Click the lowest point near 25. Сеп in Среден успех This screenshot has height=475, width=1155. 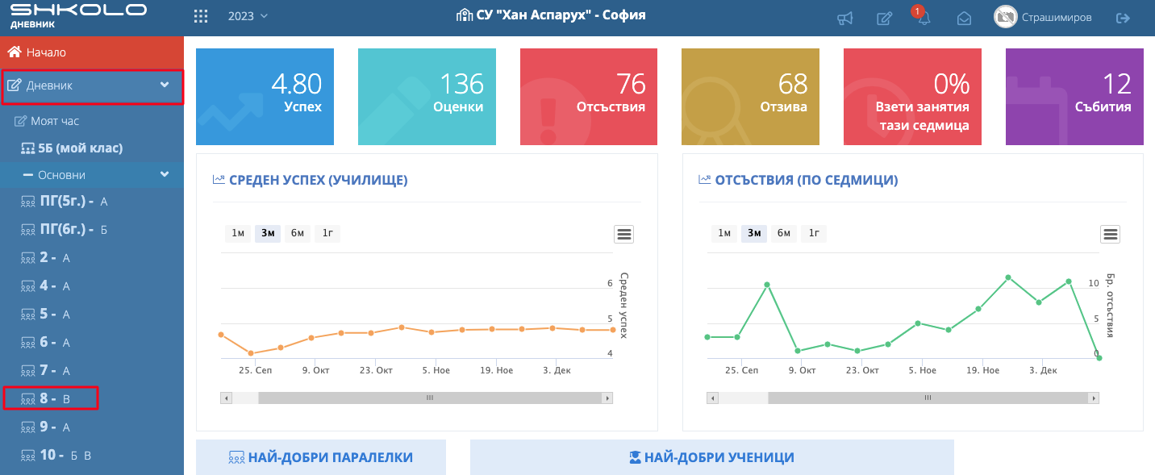(x=251, y=353)
